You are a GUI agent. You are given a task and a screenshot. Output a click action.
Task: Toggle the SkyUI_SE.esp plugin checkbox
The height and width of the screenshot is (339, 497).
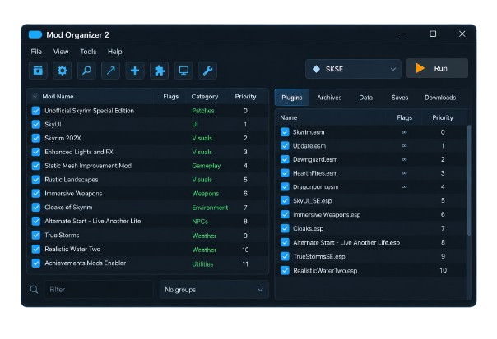(x=285, y=200)
